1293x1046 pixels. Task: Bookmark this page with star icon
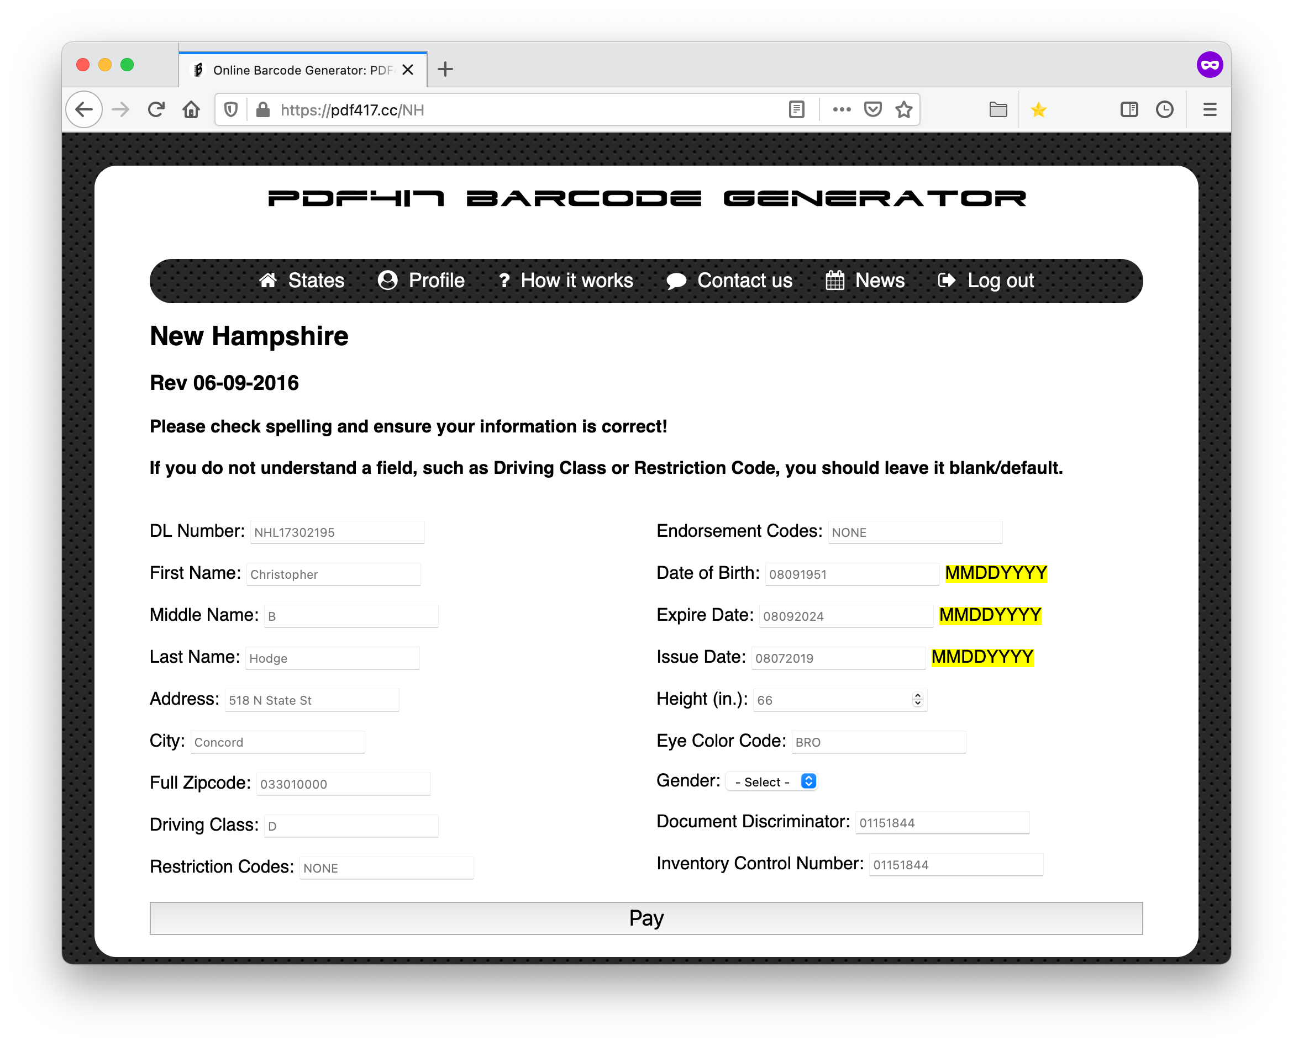tap(903, 110)
